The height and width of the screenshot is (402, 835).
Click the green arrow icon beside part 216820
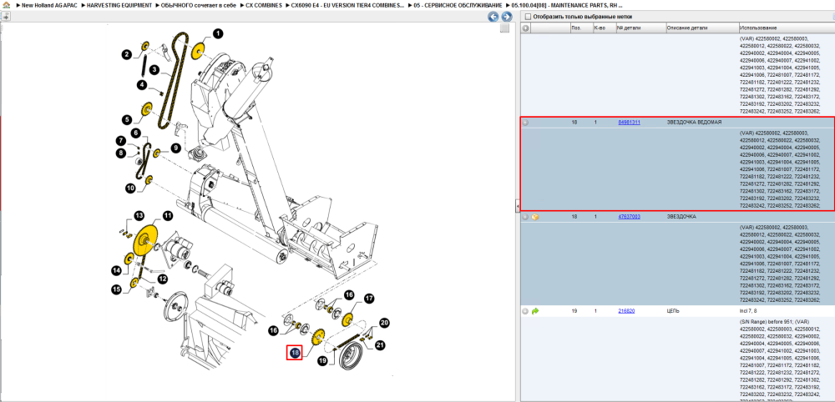[535, 311]
